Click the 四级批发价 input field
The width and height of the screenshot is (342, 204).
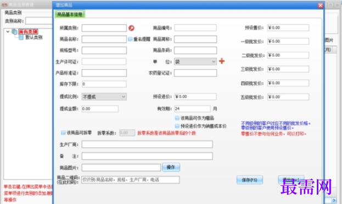tap(288, 83)
